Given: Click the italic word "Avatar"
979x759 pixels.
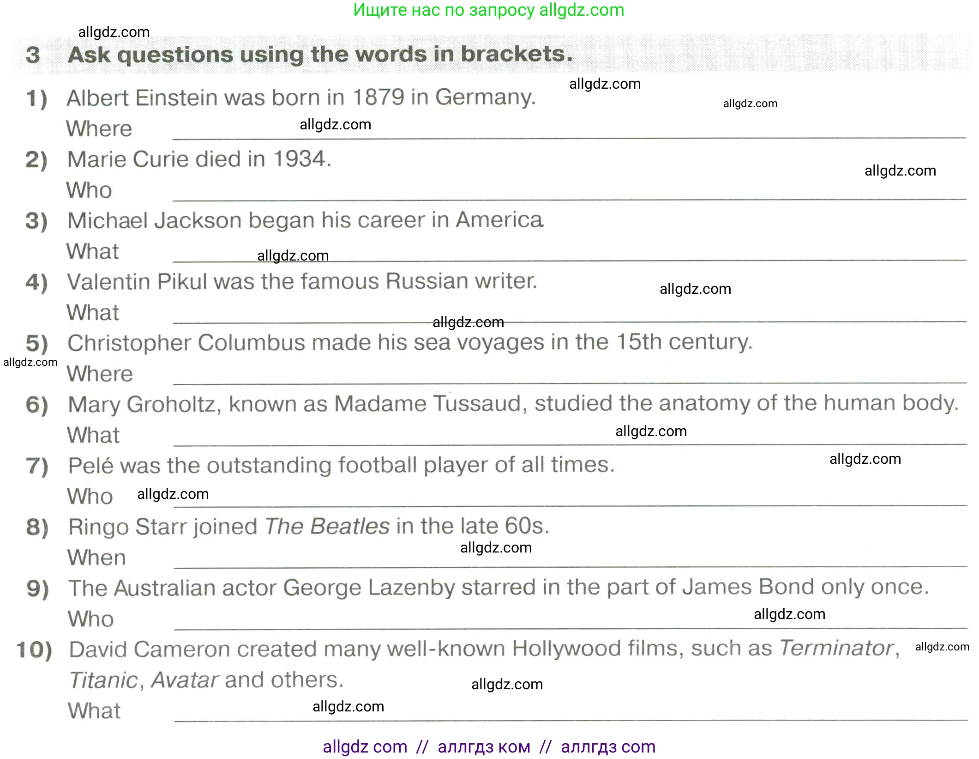Looking at the screenshot, I should click(x=185, y=680).
